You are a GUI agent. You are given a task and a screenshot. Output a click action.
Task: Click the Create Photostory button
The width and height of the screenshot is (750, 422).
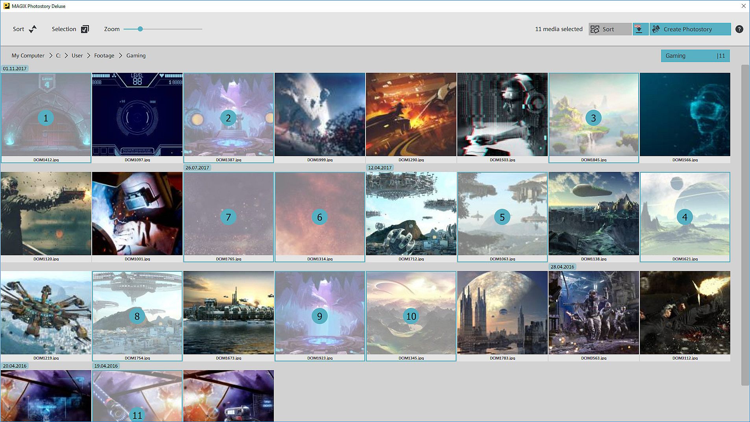690,29
